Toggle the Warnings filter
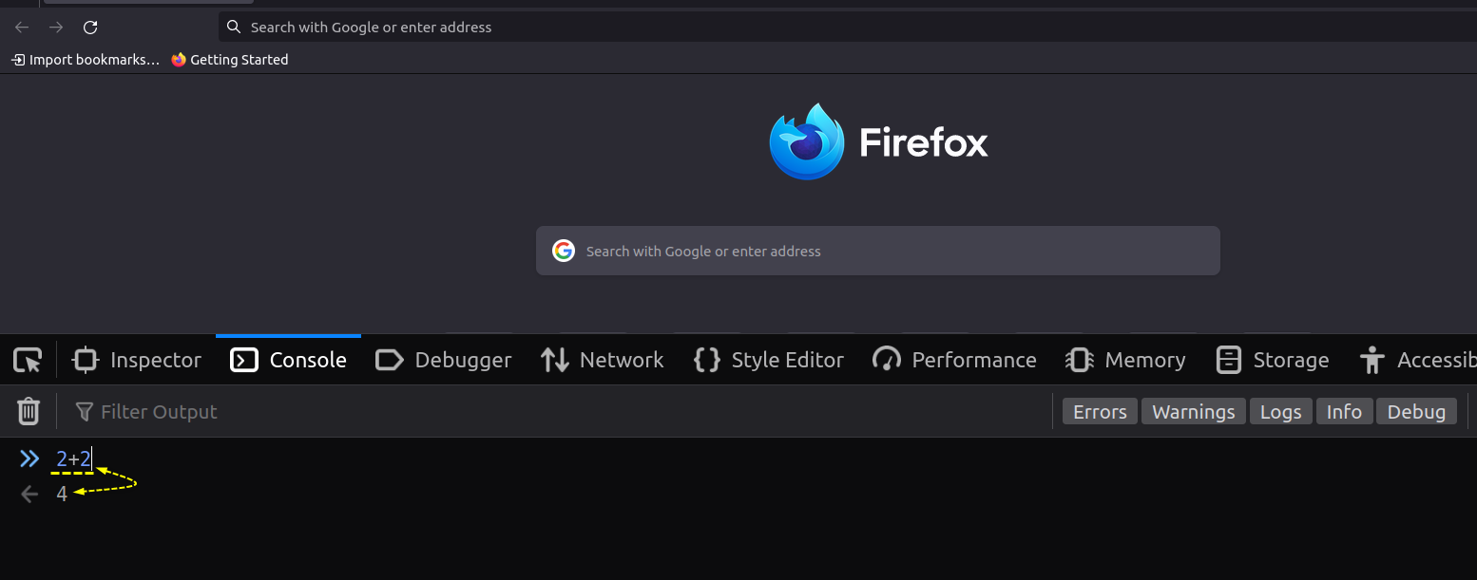 [1193, 411]
